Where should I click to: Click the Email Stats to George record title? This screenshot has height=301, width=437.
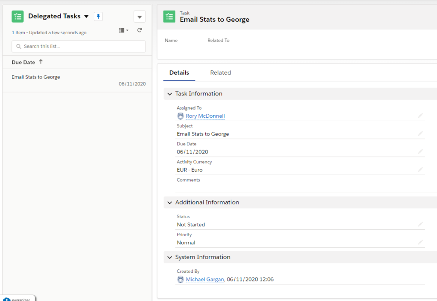click(215, 20)
